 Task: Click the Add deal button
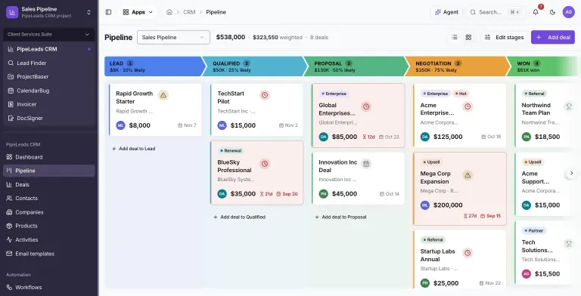pyautogui.click(x=553, y=37)
